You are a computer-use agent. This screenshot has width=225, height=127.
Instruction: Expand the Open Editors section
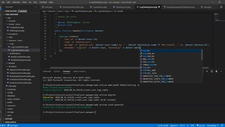tap(11, 11)
